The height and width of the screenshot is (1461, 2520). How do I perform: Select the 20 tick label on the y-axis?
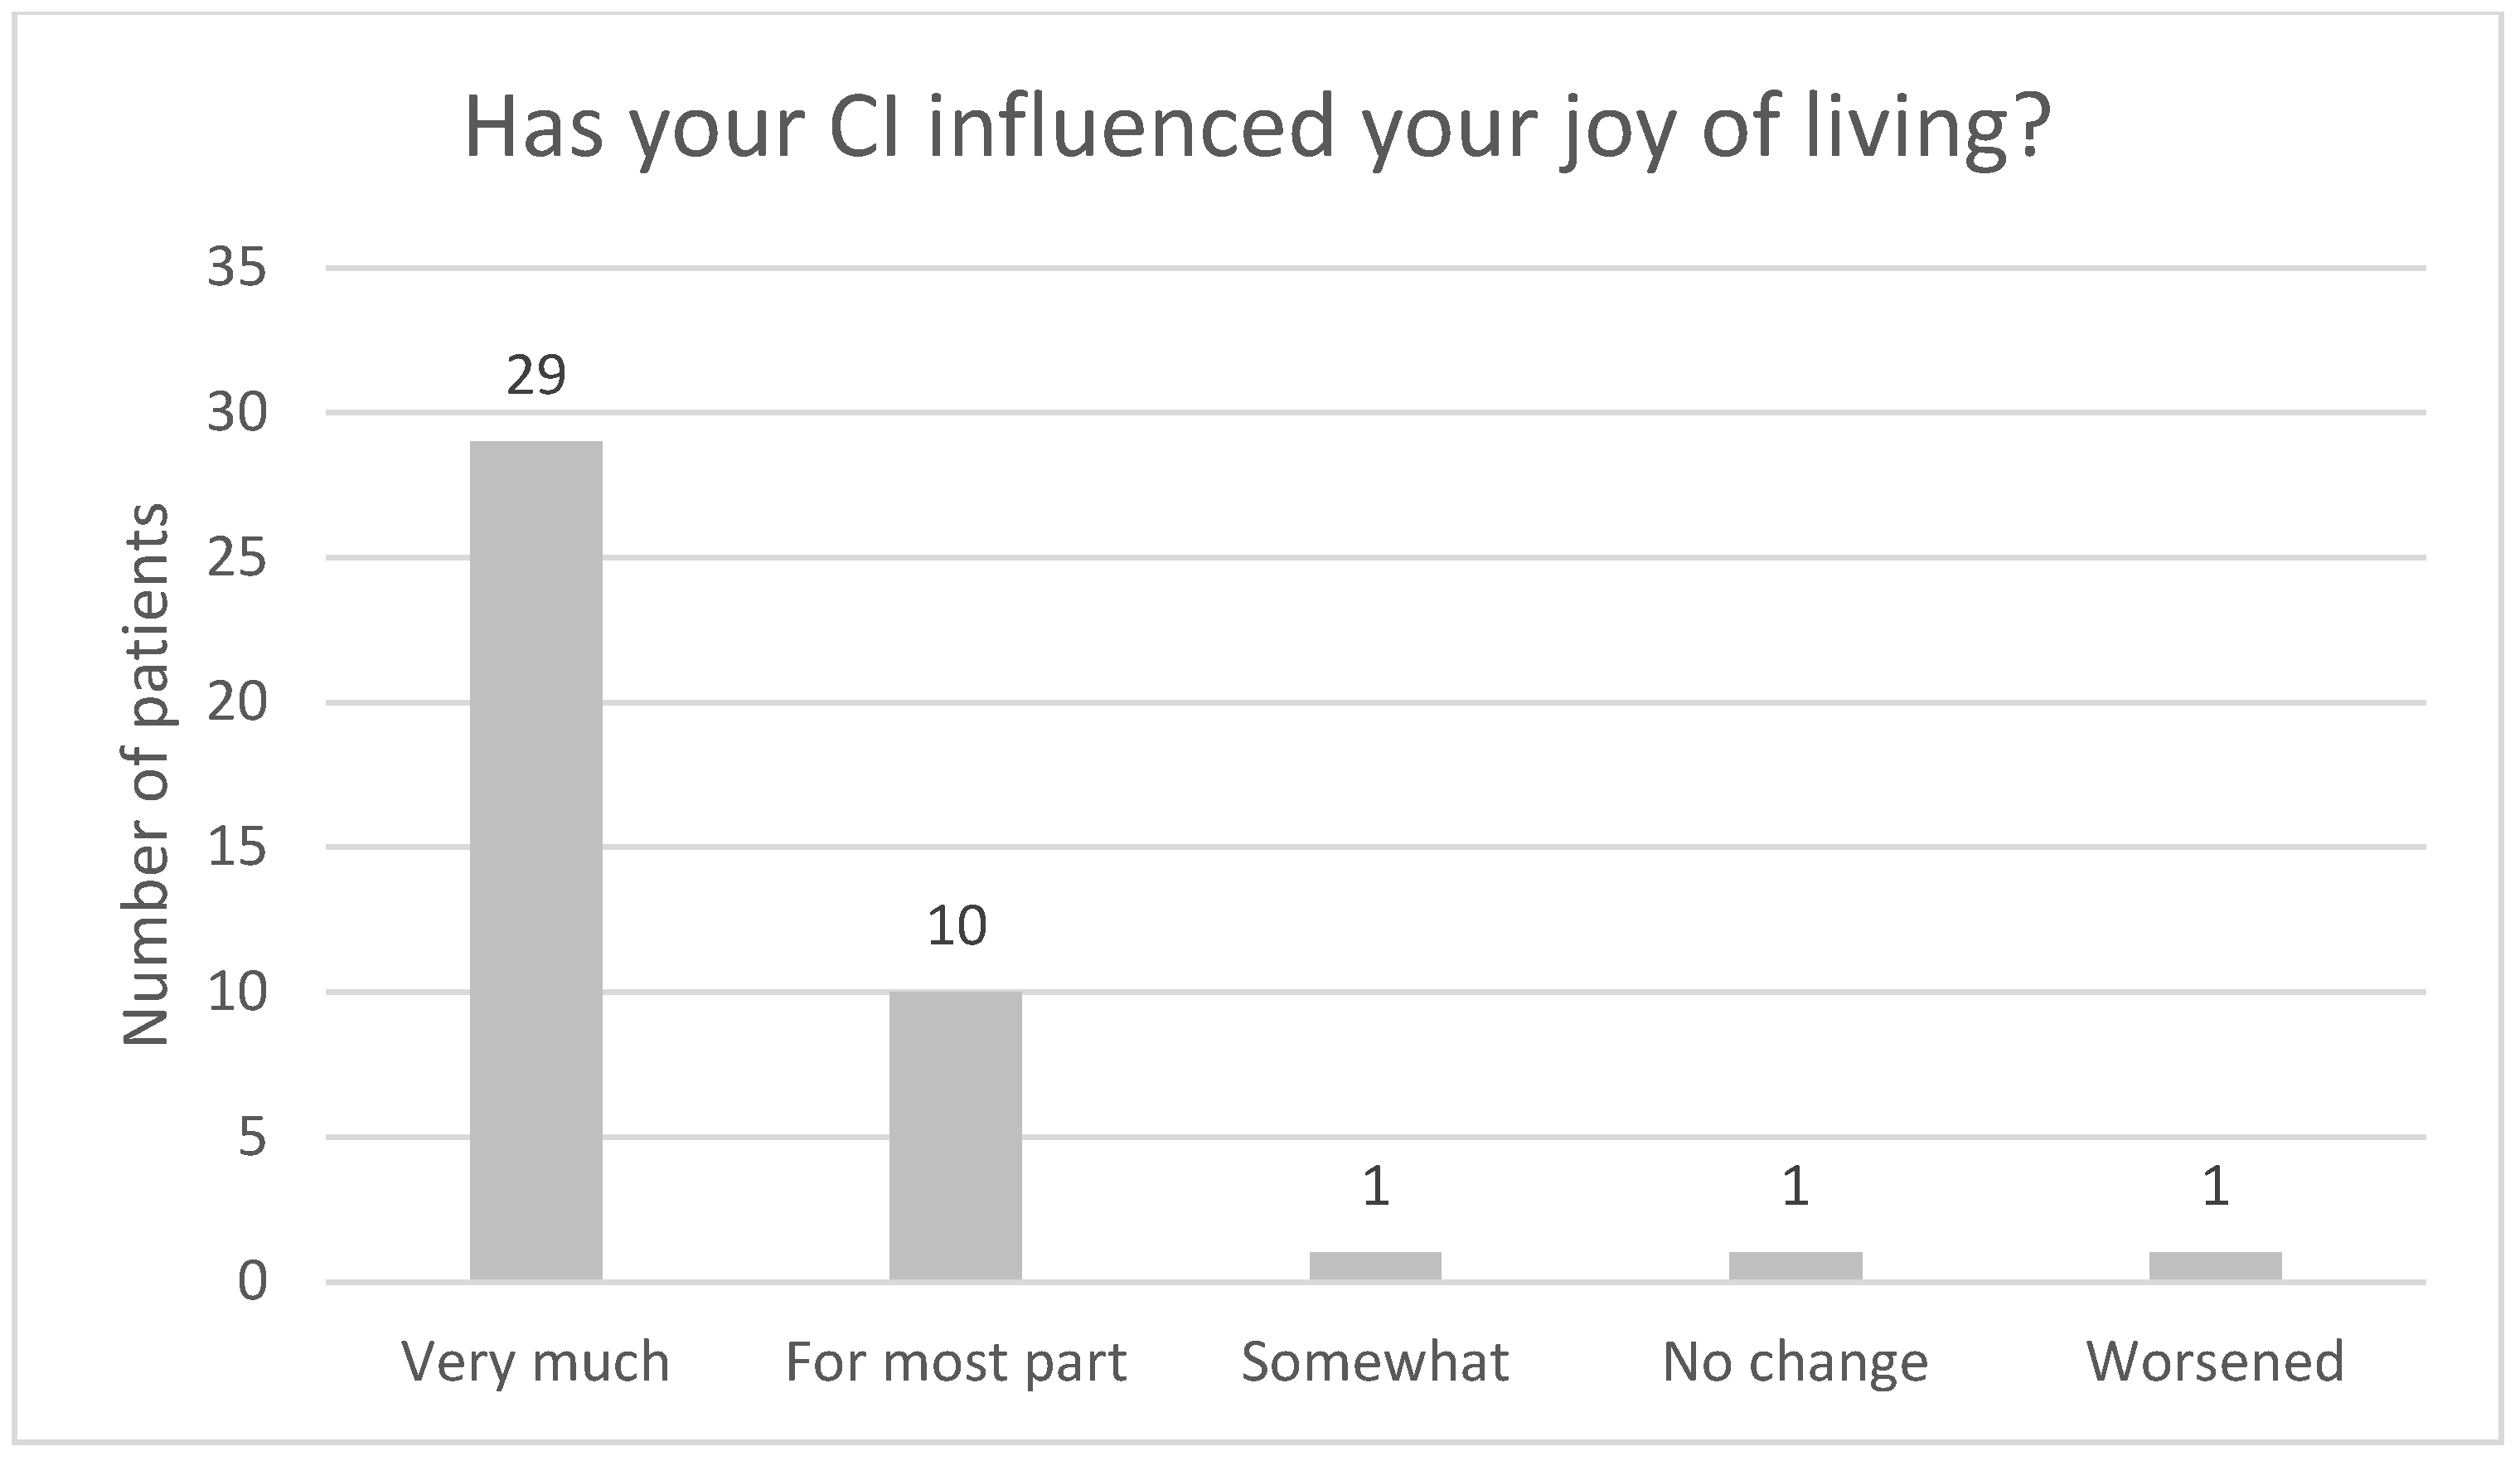[x=237, y=704]
